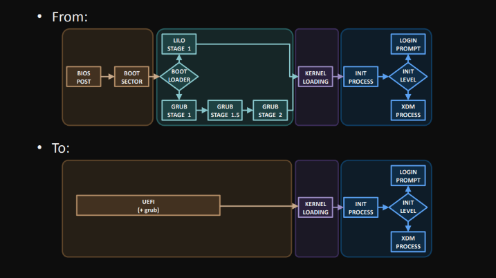Click LOGIN PROMPT in To diagram
The image size is (496, 278).
(x=408, y=176)
